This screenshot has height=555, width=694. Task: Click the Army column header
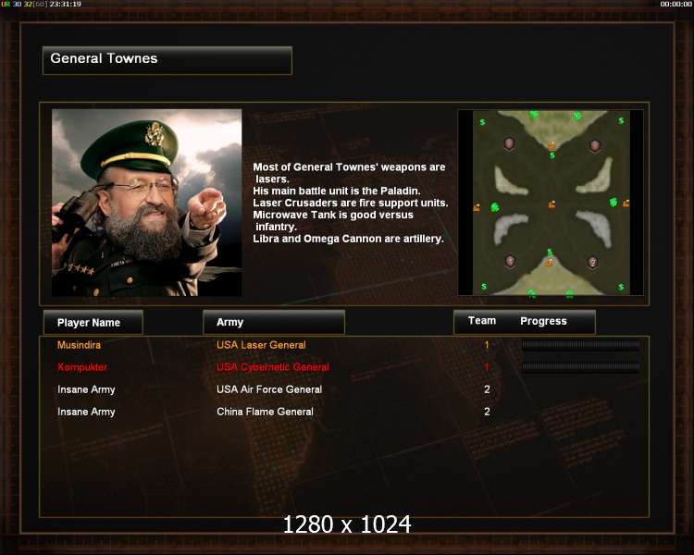(274, 322)
